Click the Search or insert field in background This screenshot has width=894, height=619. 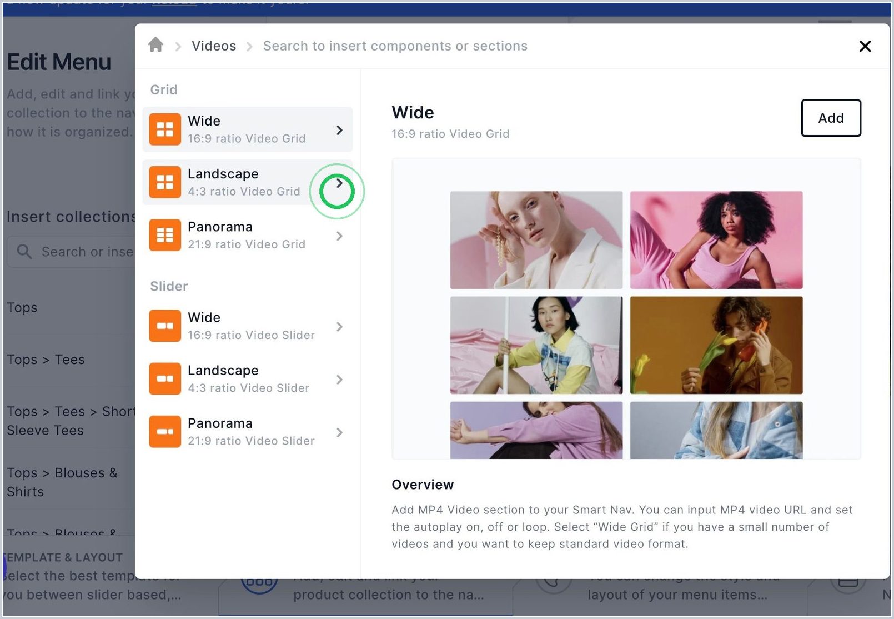(x=71, y=252)
